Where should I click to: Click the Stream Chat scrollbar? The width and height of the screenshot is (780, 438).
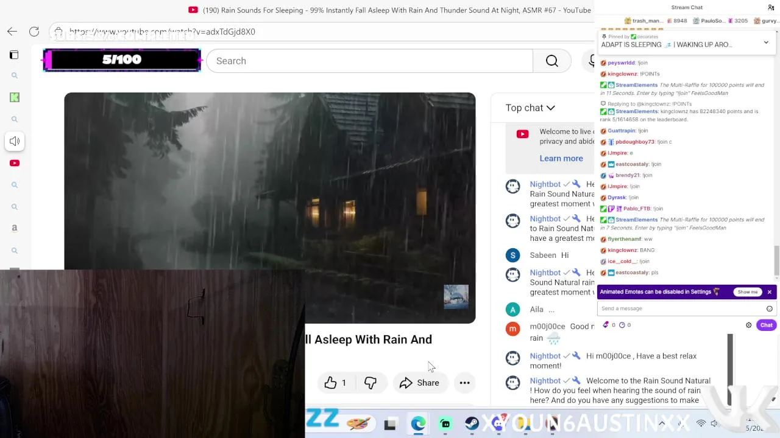coord(776,260)
